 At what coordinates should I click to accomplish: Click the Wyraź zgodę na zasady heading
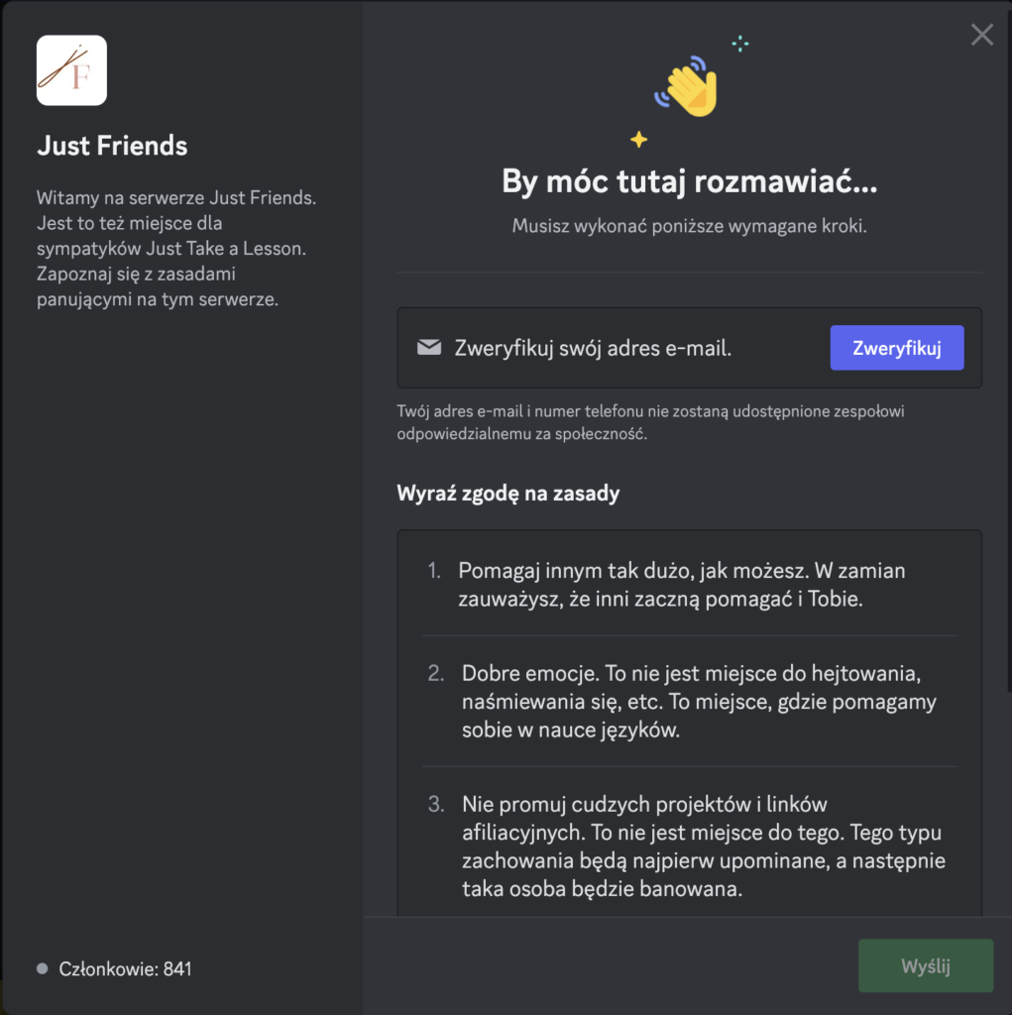[508, 494]
